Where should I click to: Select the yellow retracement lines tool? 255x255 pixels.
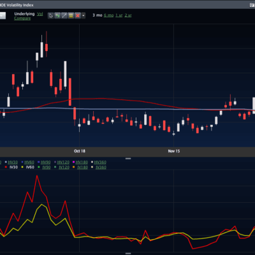(x=71, y=15)
